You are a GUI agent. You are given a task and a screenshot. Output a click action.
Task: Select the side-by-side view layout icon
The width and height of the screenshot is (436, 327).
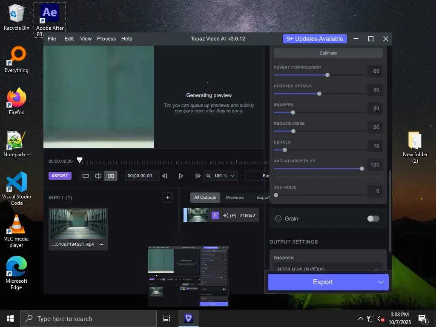tap(111, 176)
